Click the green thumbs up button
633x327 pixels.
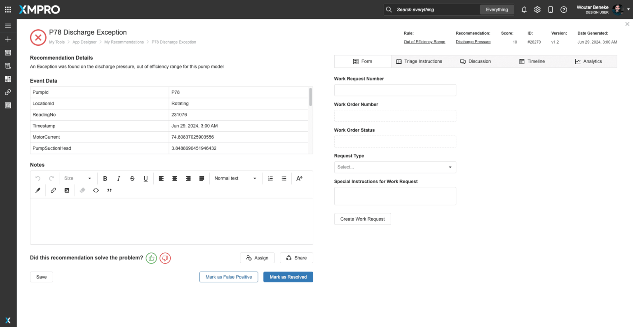pyautogui.click(x=151, y=258)
